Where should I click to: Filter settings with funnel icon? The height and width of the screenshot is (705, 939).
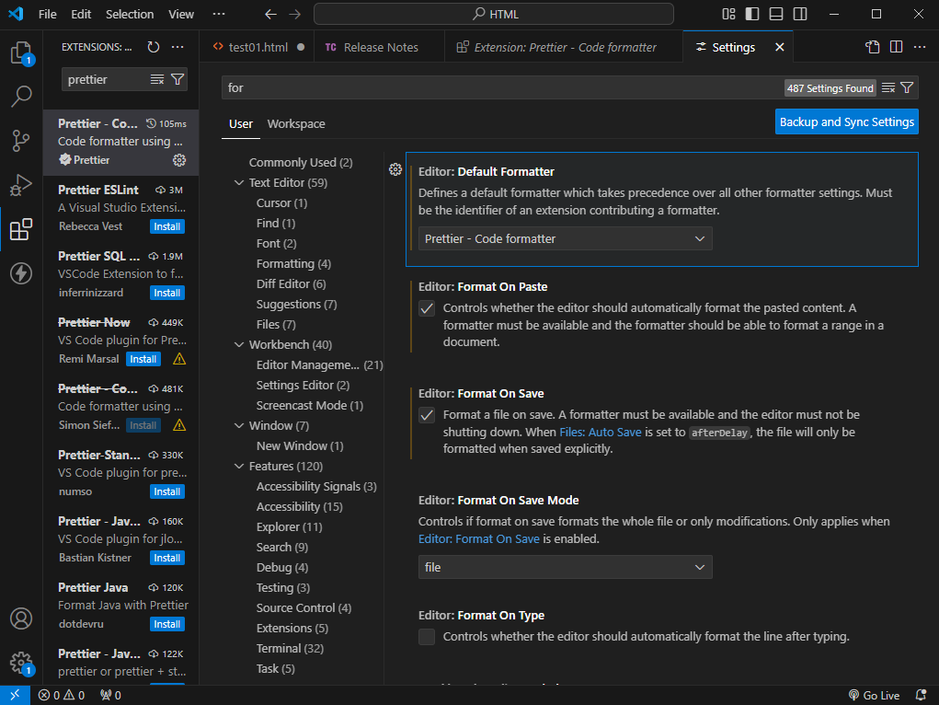[907, 88]
